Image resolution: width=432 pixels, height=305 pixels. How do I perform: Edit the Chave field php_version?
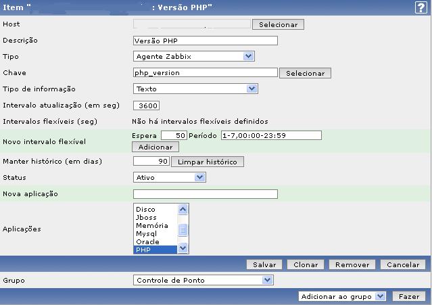click(206, 73)
